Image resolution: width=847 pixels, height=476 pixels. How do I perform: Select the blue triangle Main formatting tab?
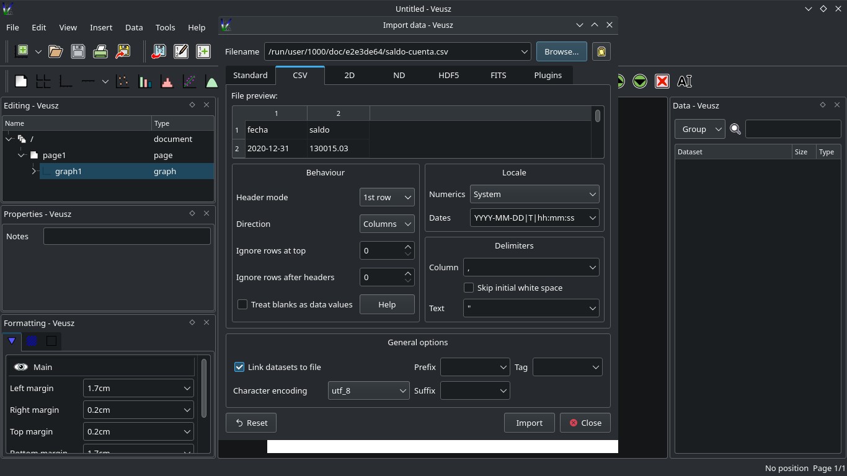click(x=12, y=340)
